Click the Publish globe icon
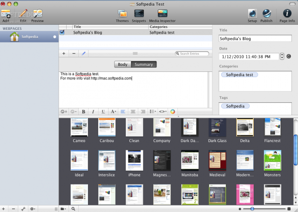Viewport: 298px width, 212px height. click(x=266, y=14)
